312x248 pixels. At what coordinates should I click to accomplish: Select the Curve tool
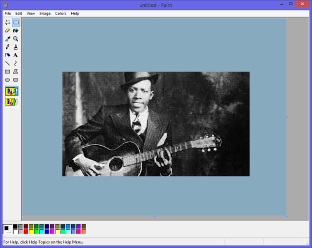(16, 64)
